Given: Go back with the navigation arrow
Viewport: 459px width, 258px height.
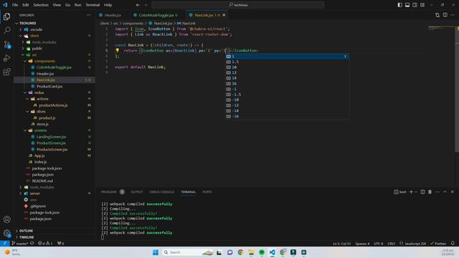Looking at the screenshot, I should pyautogui.click(x=138, y=5).
